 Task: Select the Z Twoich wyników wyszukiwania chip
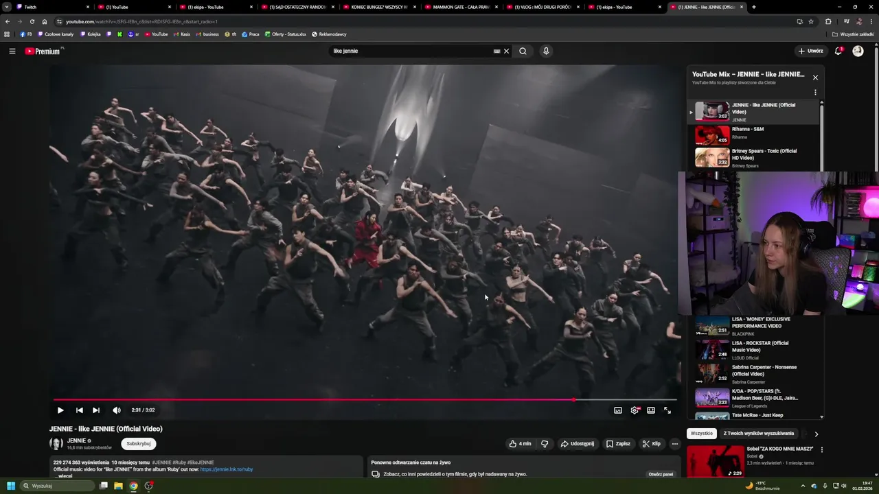(759, 434)
